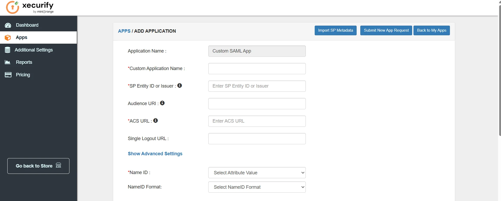Click info icon next to ACS URL
Viewport: 501px width, 201px height.
(x=155, y=120)
